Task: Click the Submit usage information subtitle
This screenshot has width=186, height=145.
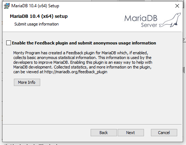Action: tap(37, 24)
